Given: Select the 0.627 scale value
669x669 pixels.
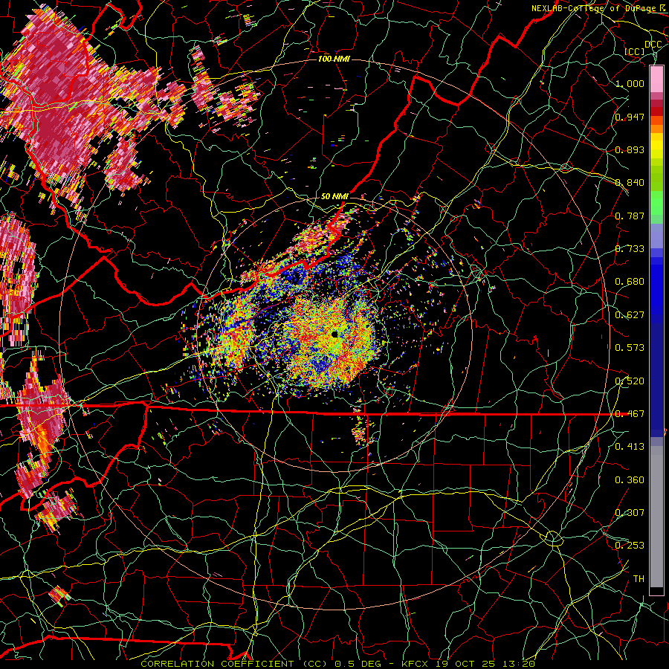Looking at the screenshot, I should pyautogui.click(x=630, y=315).
